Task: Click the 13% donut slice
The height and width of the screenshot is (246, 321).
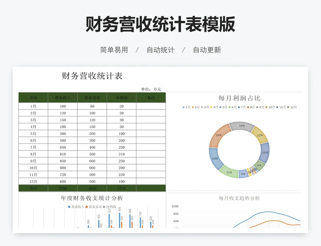Action: click(265, 152)
